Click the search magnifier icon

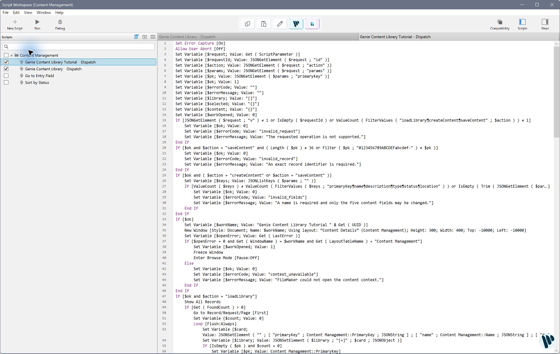point(6,47)
